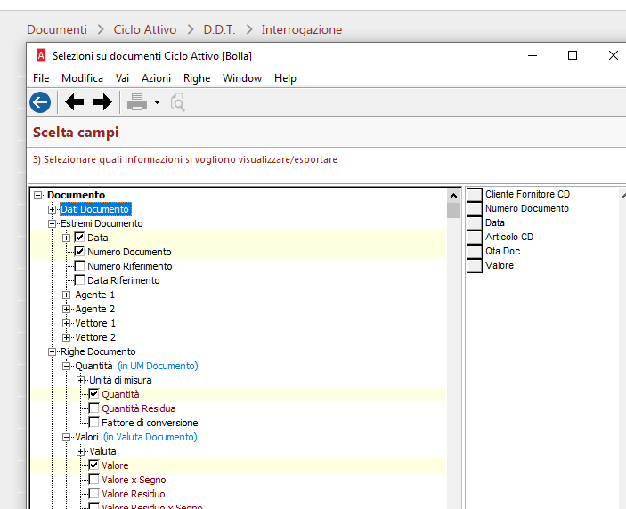The image size is (626, 509).
Task: Open the Vai menu
Action: pyautogui.click(x=122, y=78)
